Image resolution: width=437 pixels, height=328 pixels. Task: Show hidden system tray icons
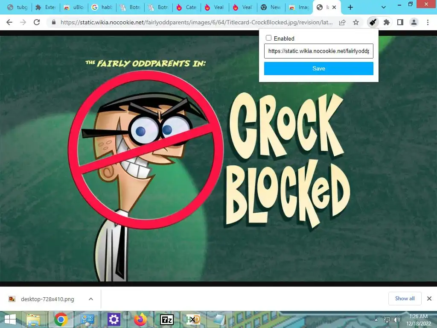click(376, 319)
